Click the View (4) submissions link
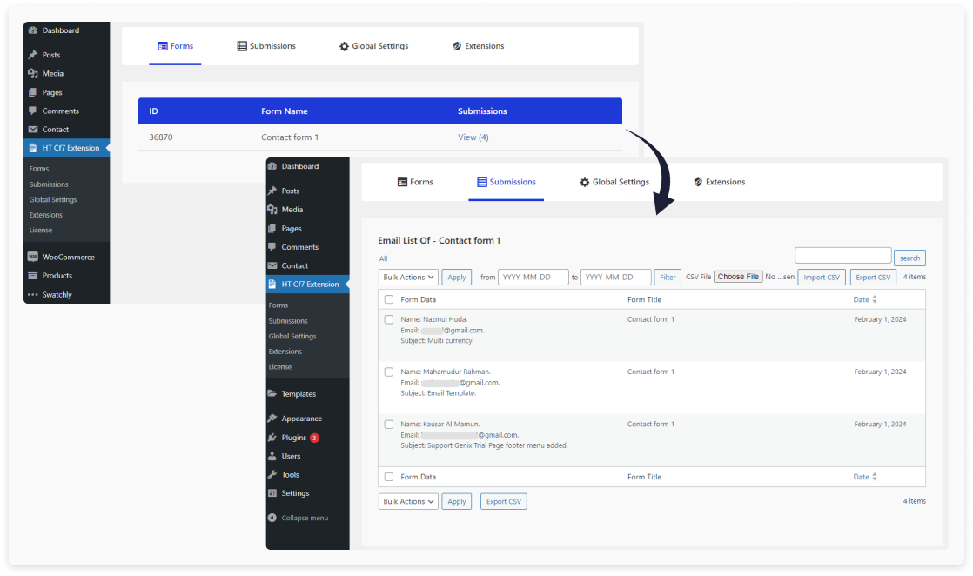The height and width of the screenshot is (576, 973). point(473,137)
